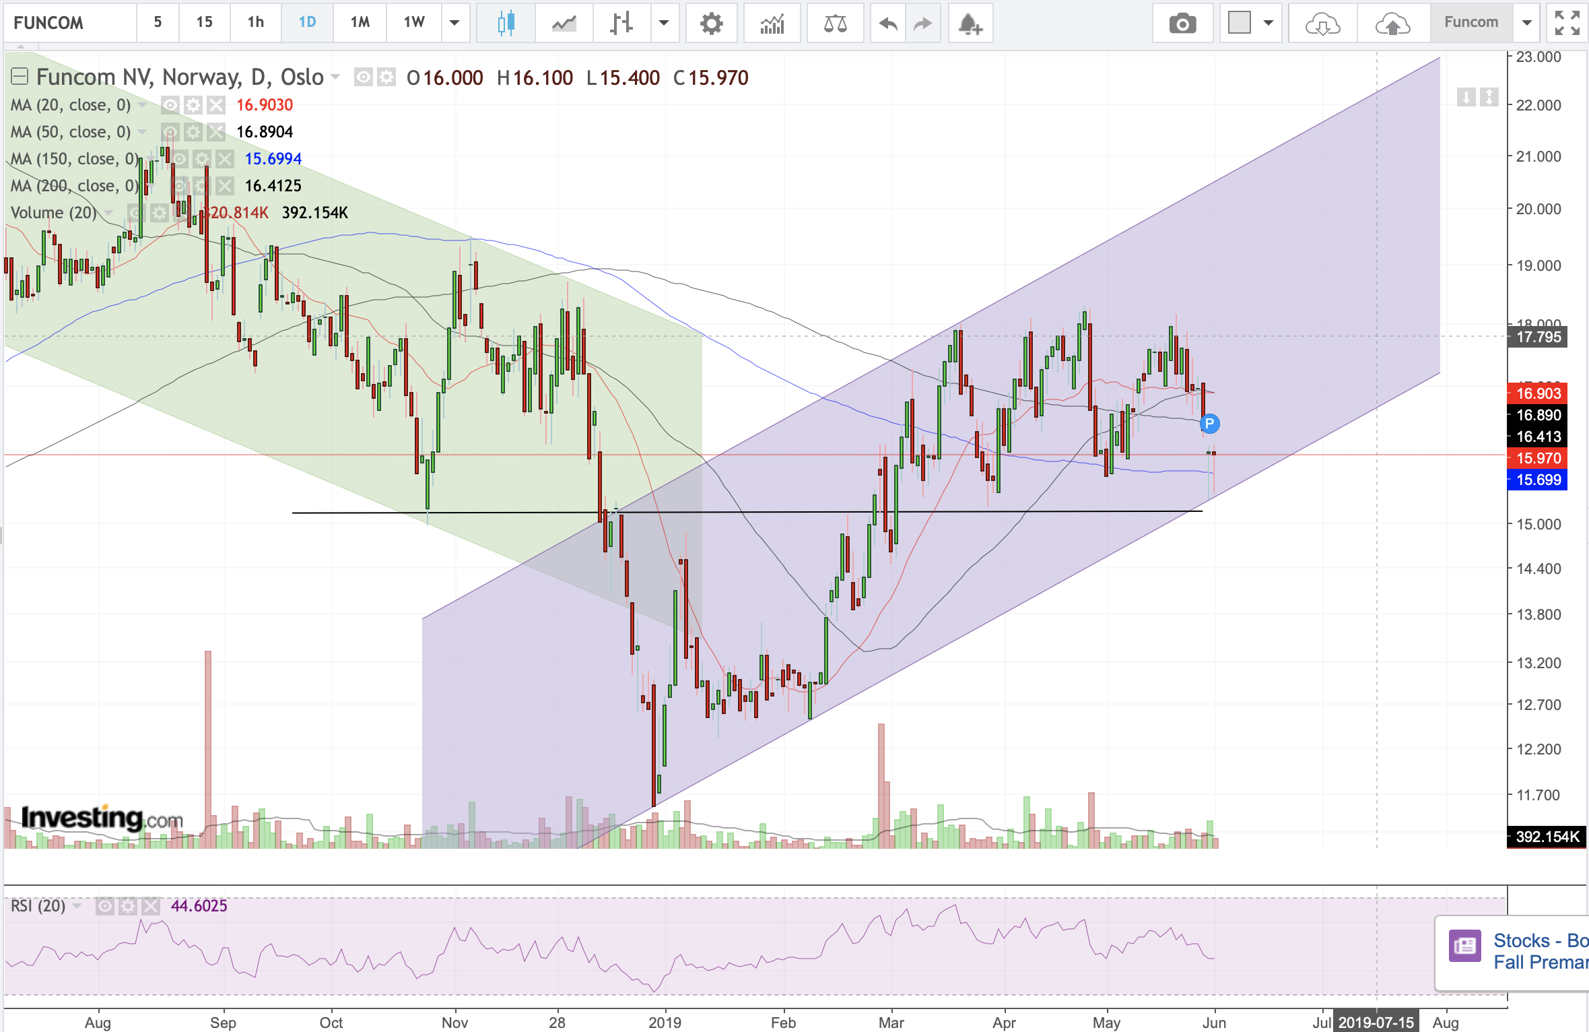Load chart layout from cloud

click(1322, 24)
